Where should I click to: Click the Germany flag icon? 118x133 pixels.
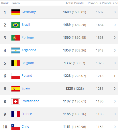(x=16, y=12)
